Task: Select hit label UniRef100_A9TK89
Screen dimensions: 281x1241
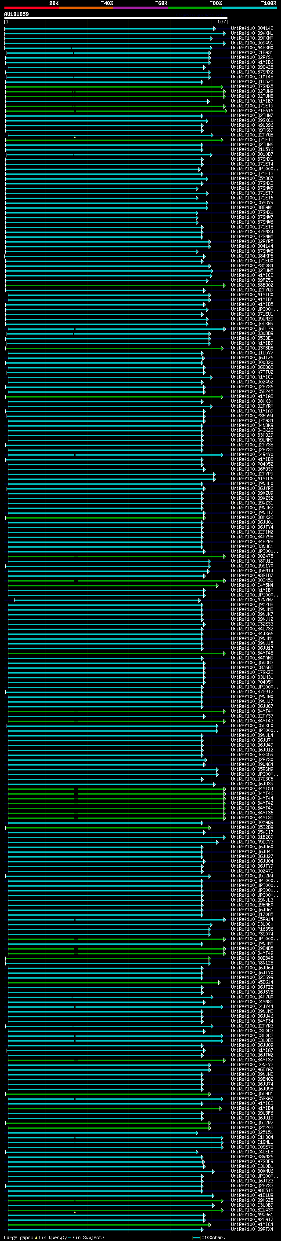Action: (x=252, y=130)
